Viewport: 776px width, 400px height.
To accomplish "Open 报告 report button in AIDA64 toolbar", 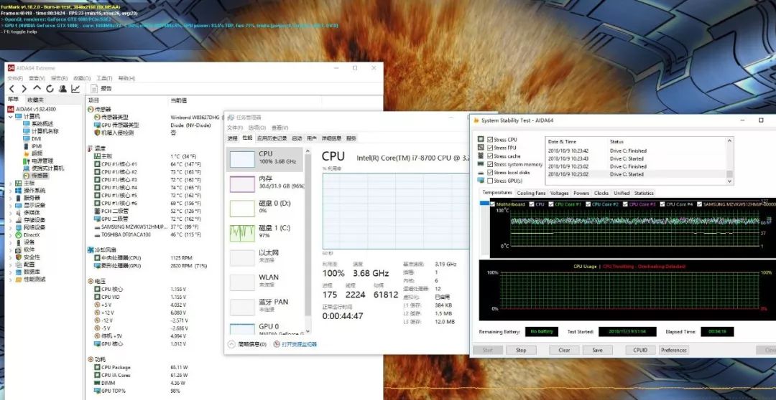I will pyautogui.click(x=101, y=89).
